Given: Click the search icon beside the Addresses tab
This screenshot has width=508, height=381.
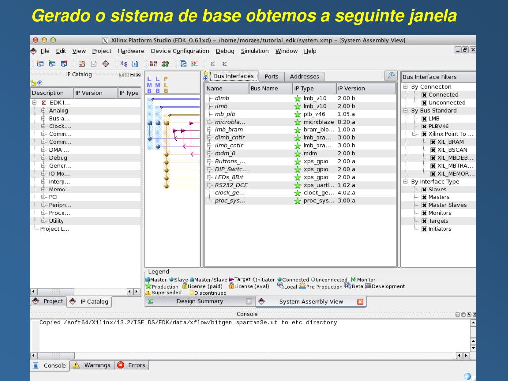Looking at the screenshot, I should [391, 76].
